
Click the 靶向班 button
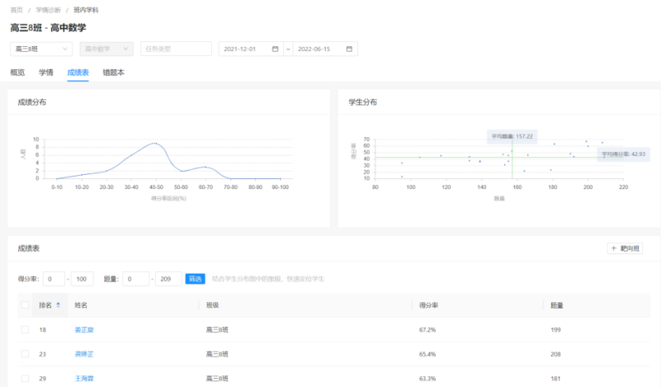(x=625, y=248)
